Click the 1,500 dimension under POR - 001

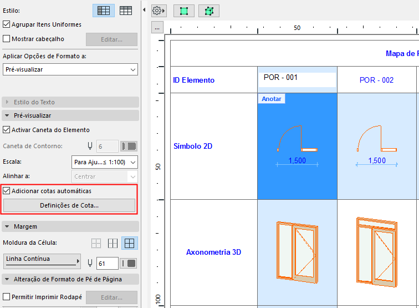tap(297, 160)
